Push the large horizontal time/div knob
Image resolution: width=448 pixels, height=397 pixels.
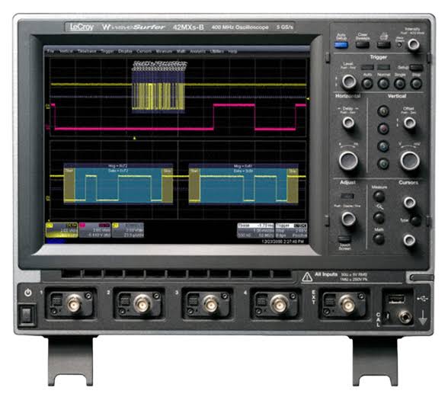pos(348,160)
